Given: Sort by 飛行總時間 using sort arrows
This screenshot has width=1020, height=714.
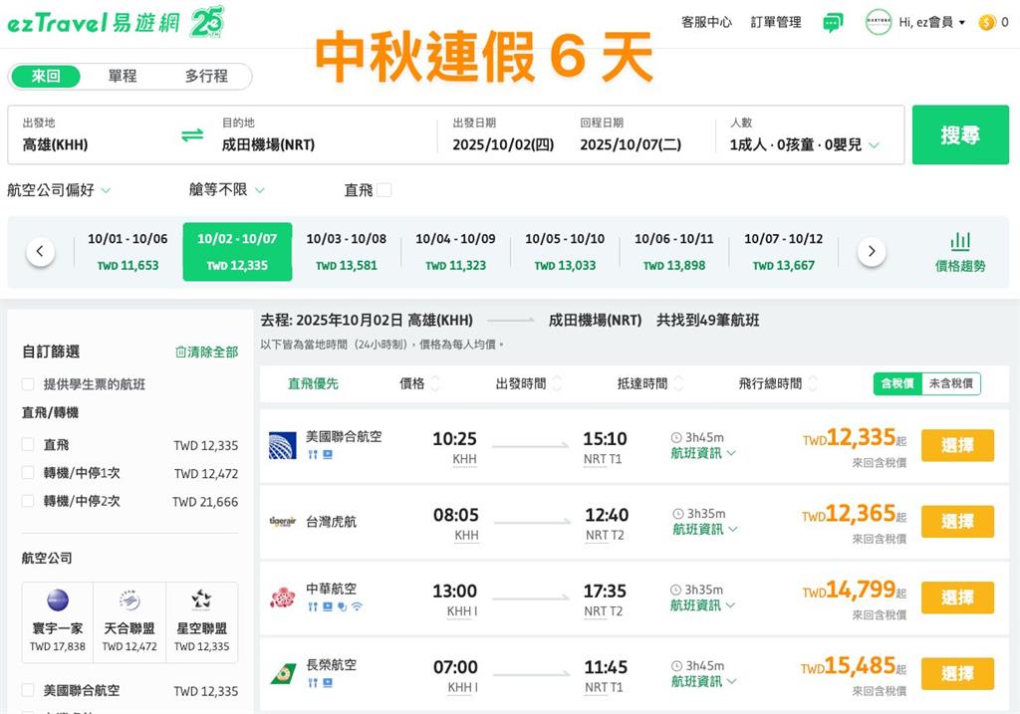Looking at the screenshot, I should click(813, 383).
